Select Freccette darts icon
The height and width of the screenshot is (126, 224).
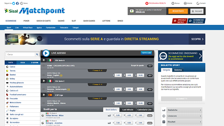pyautogui.click(x=7, y=99)
